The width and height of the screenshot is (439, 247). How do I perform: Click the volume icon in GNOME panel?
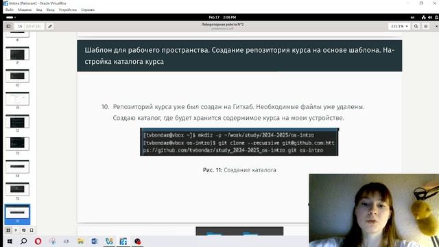point(430,17)
